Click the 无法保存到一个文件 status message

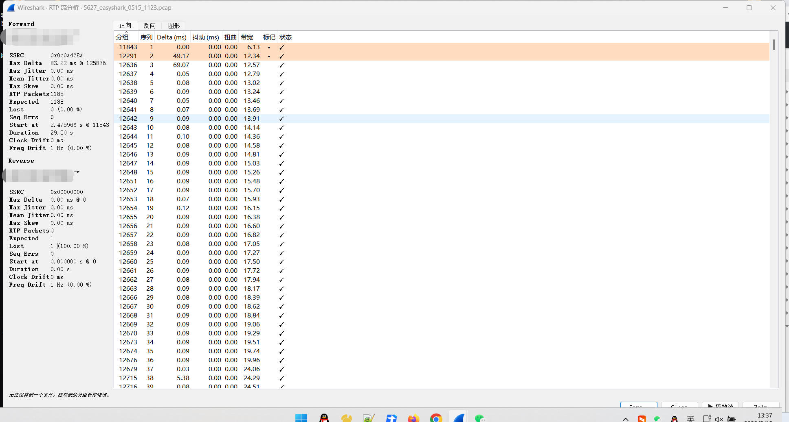pos(59,395)
